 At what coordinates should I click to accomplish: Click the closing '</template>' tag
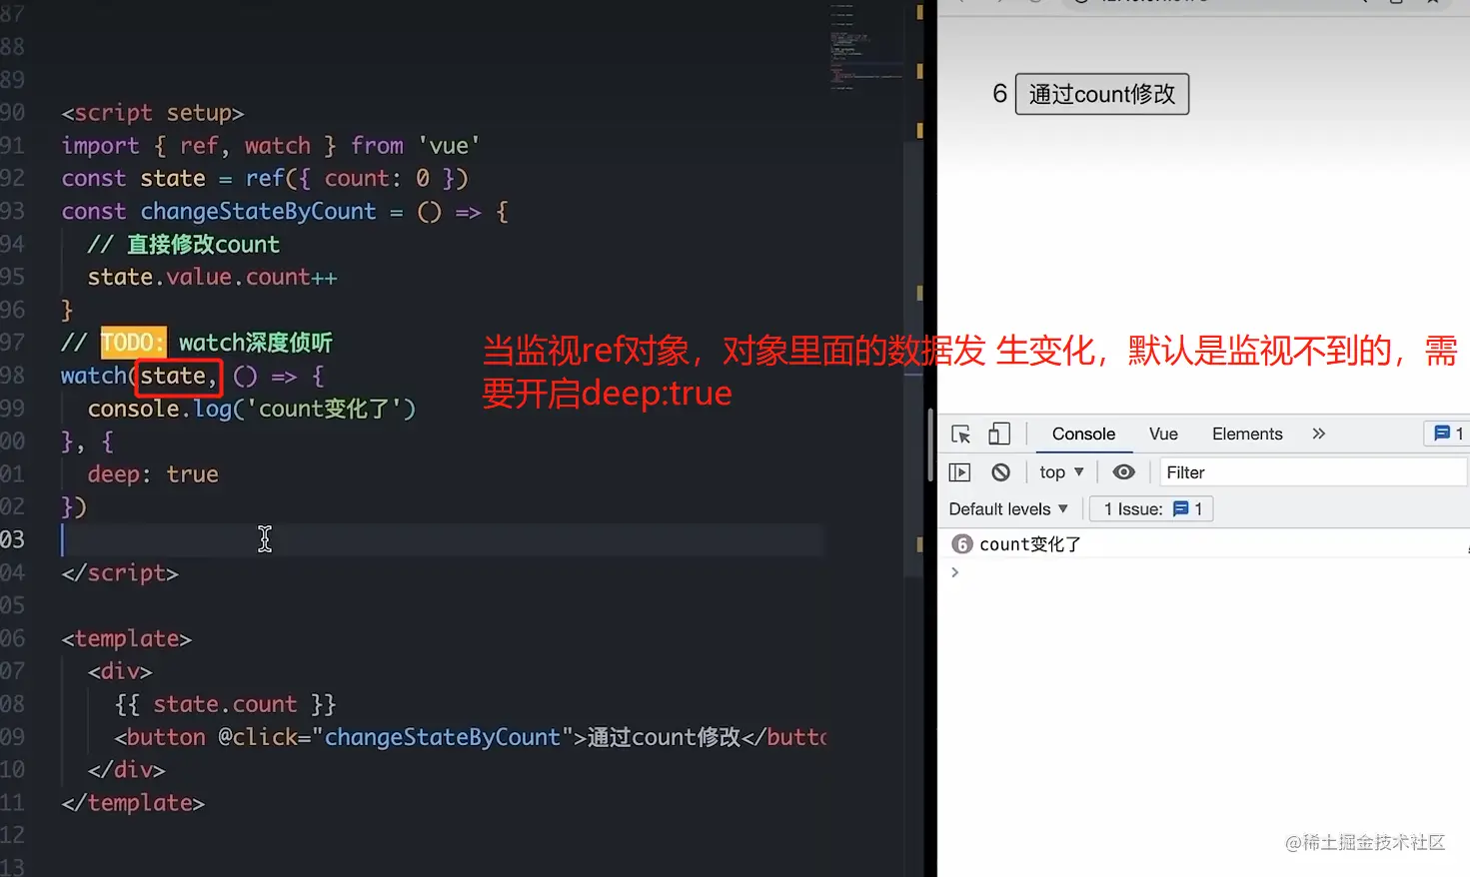[x=133, y=803]
